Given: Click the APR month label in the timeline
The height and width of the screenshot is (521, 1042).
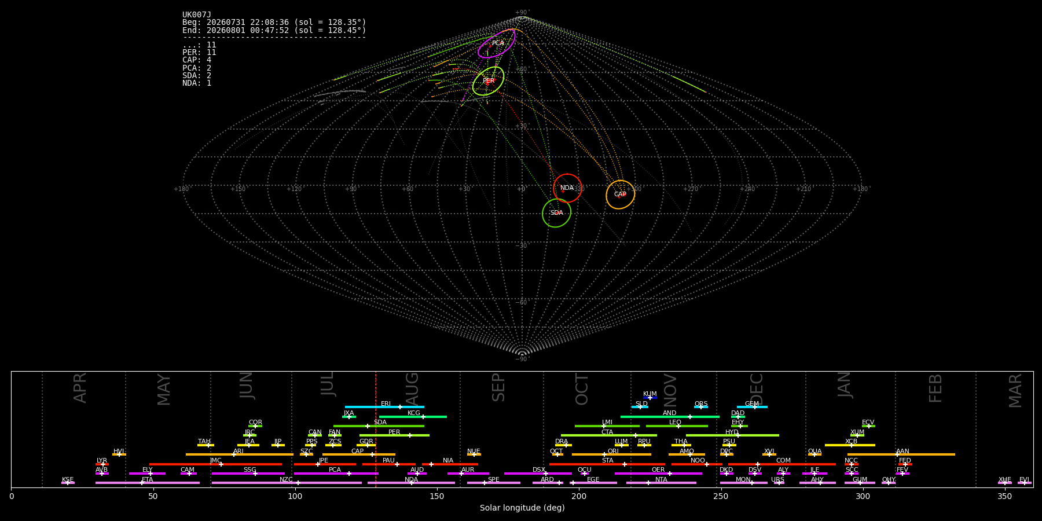Looking at the screenshot, I should 80,388.
